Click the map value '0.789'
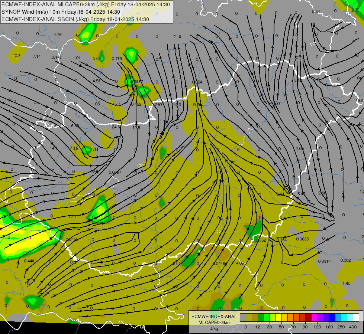The height and width of the screenshot is (334, 364). [117, 59]
